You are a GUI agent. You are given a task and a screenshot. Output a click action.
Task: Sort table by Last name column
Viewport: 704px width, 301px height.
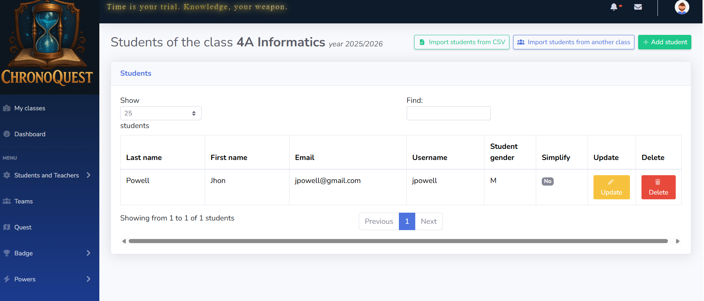163,153
